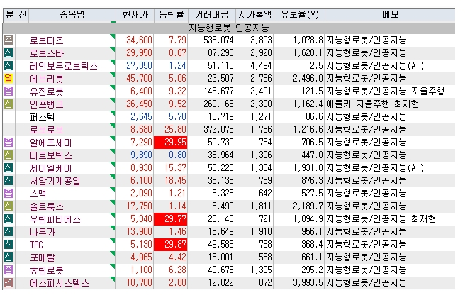Click the 신 badge icon beside 티로보틱스
470x300 pixels.
click(x=9, y=155)
